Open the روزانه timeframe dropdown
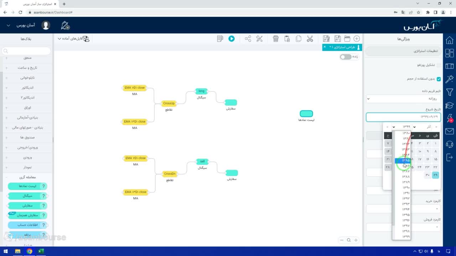The width and height of the screenshot is (456, 256). pos(404,99)
